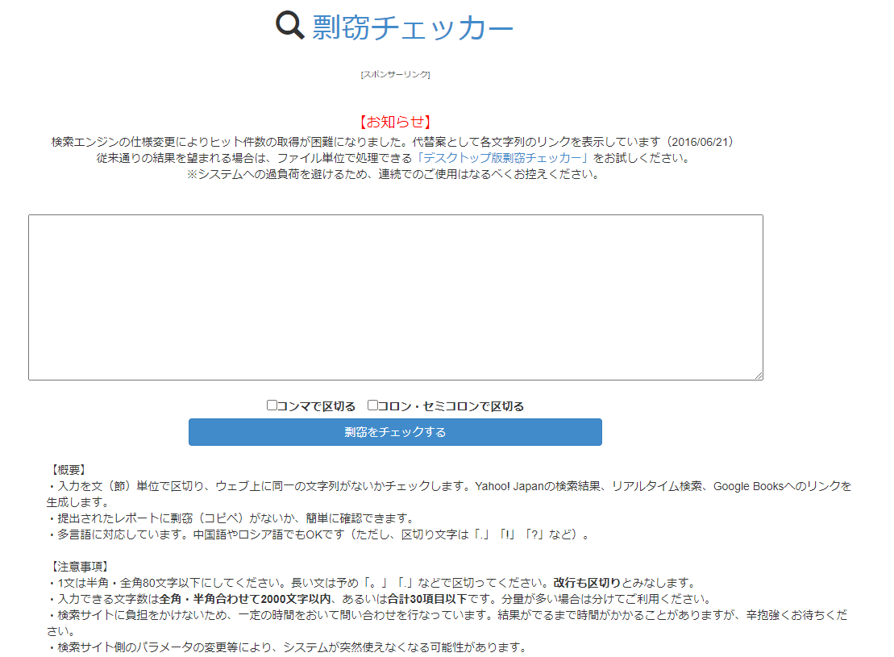Image resolution: width=894 pixels, height=657 pixels.
Task: Click the blue check button label text
Action: click(394, 432)
